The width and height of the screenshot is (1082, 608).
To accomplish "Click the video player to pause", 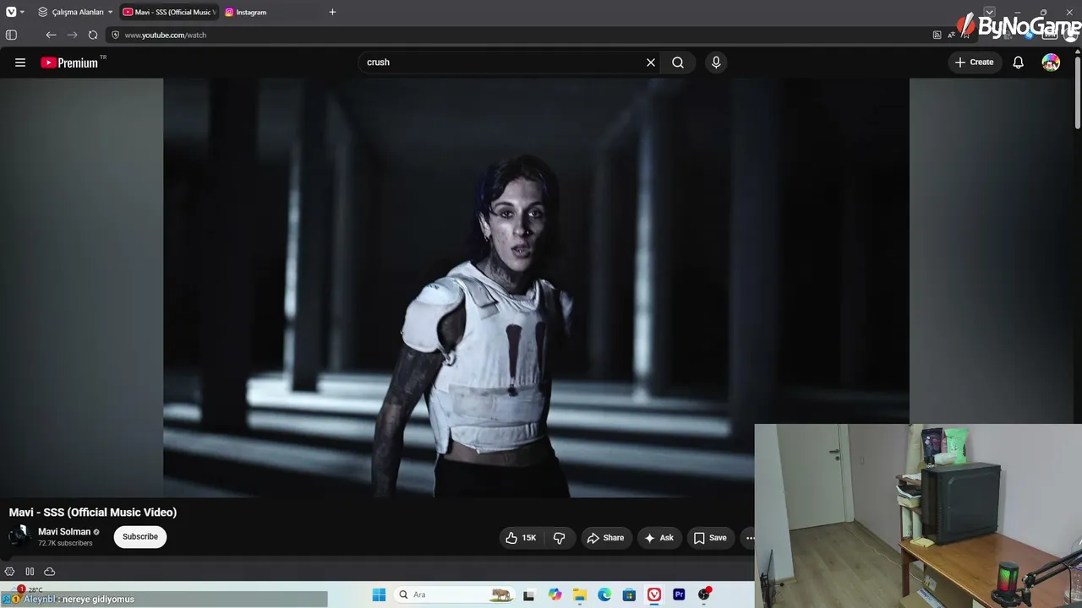I will click(536, 288).
